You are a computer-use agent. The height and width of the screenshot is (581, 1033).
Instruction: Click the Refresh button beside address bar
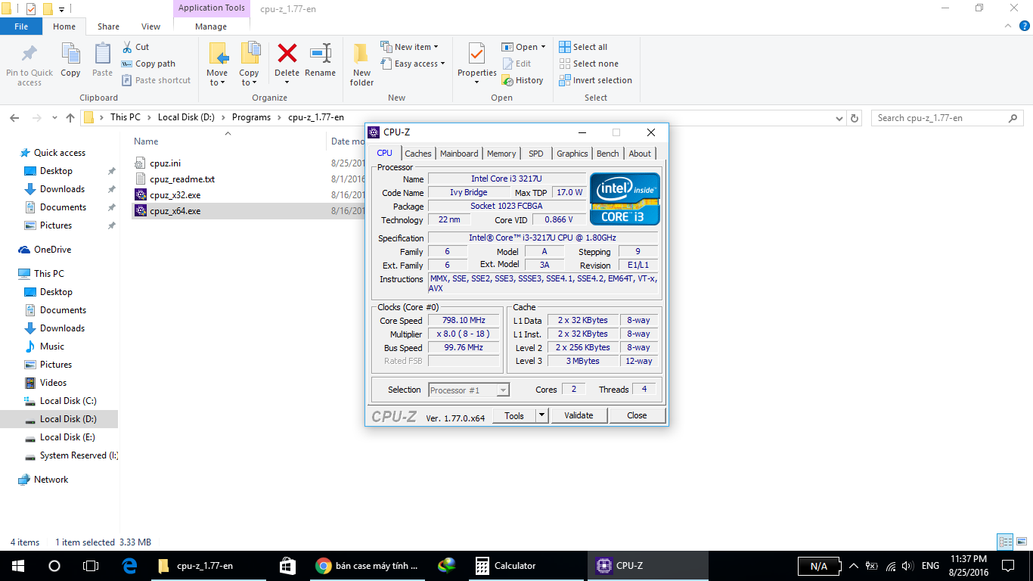coord(855,118)
